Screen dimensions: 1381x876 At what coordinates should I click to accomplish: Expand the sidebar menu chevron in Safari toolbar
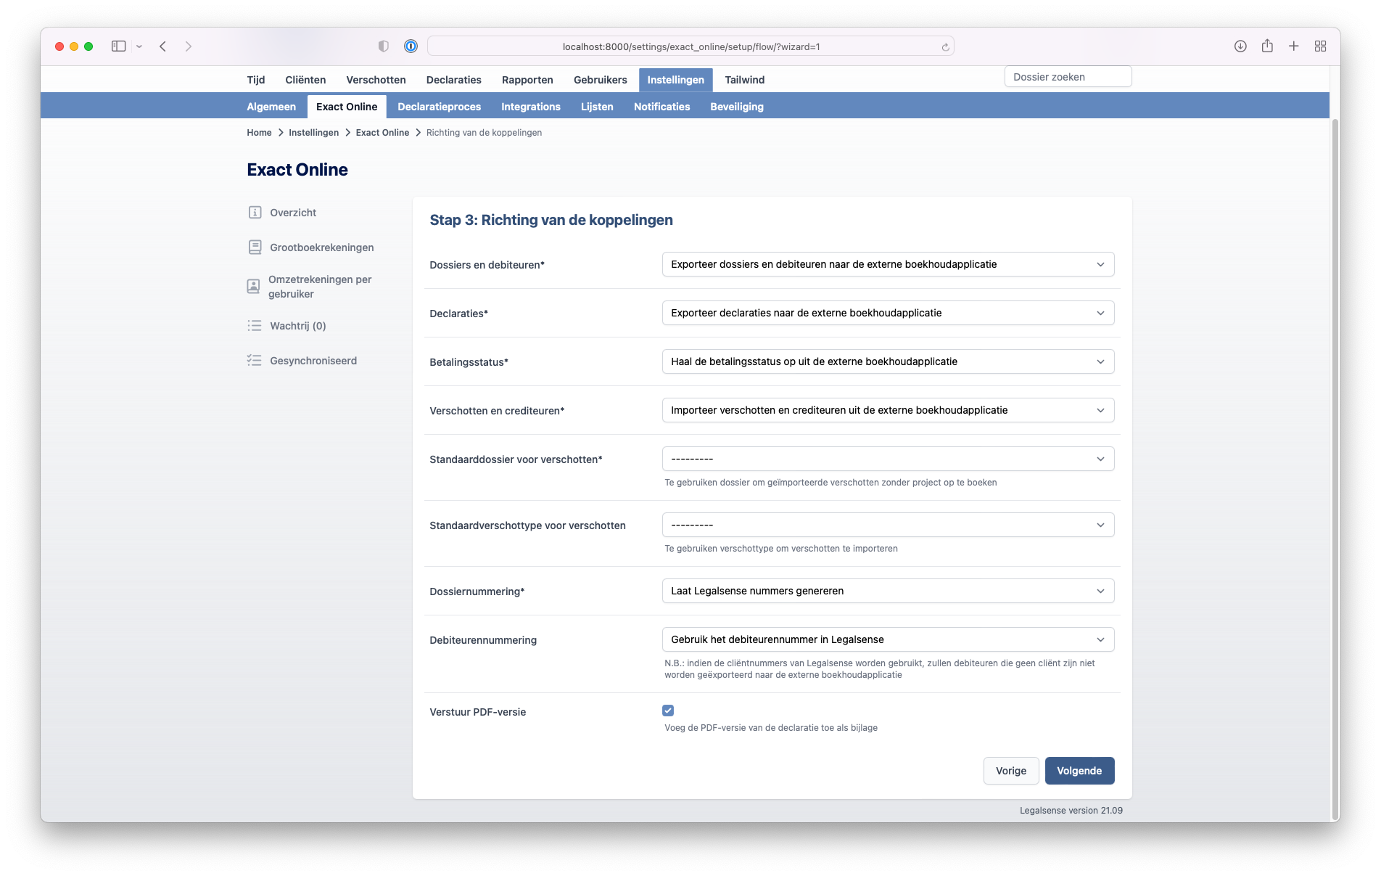click(x=139, y=46)
